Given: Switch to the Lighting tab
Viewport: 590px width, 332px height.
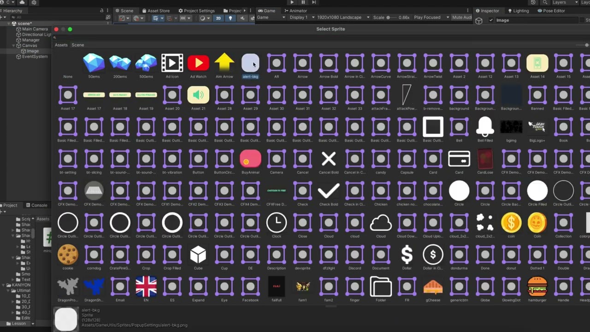Looking at the screenshot, I should click(x=518, y=11).
